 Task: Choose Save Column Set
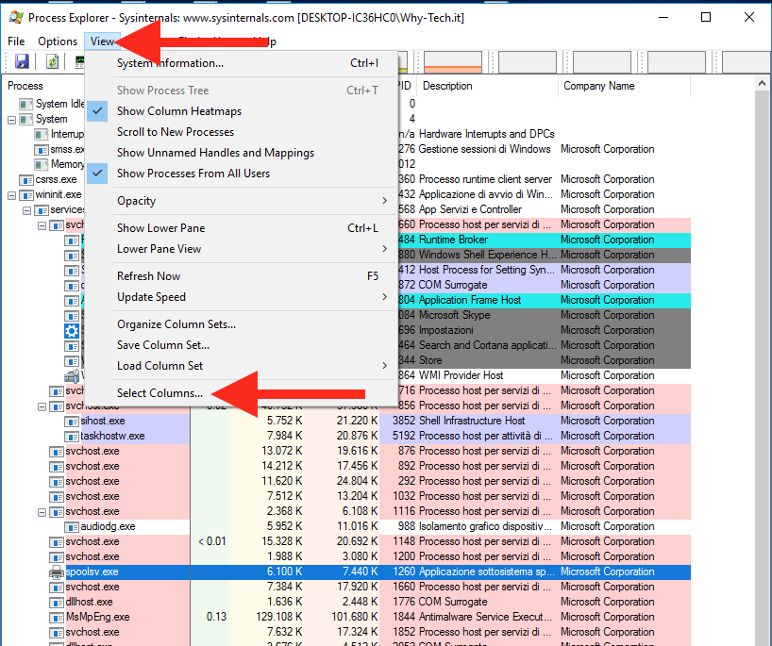click(242, 345)
